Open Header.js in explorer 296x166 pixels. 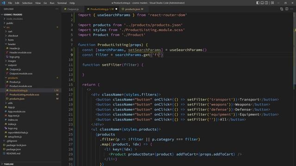(14, 48)
